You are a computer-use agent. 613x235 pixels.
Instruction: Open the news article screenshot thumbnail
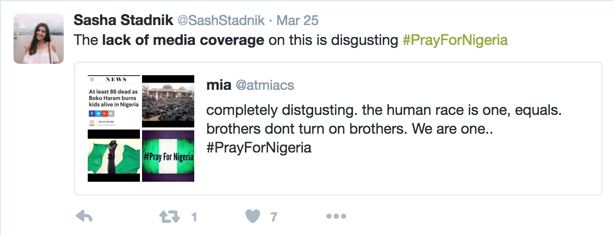(x=114, y=101)
